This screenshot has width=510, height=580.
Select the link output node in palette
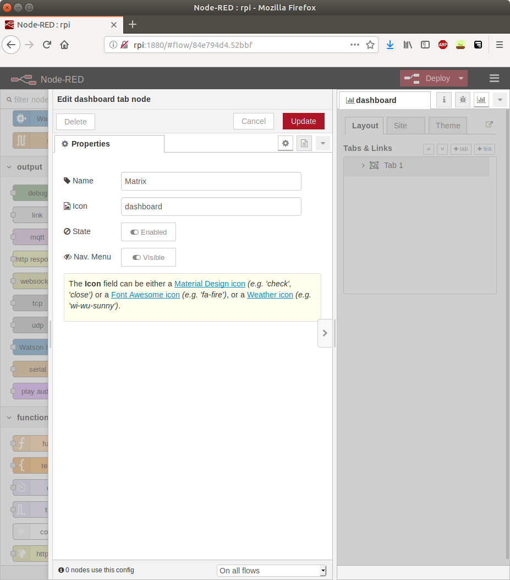30,215
